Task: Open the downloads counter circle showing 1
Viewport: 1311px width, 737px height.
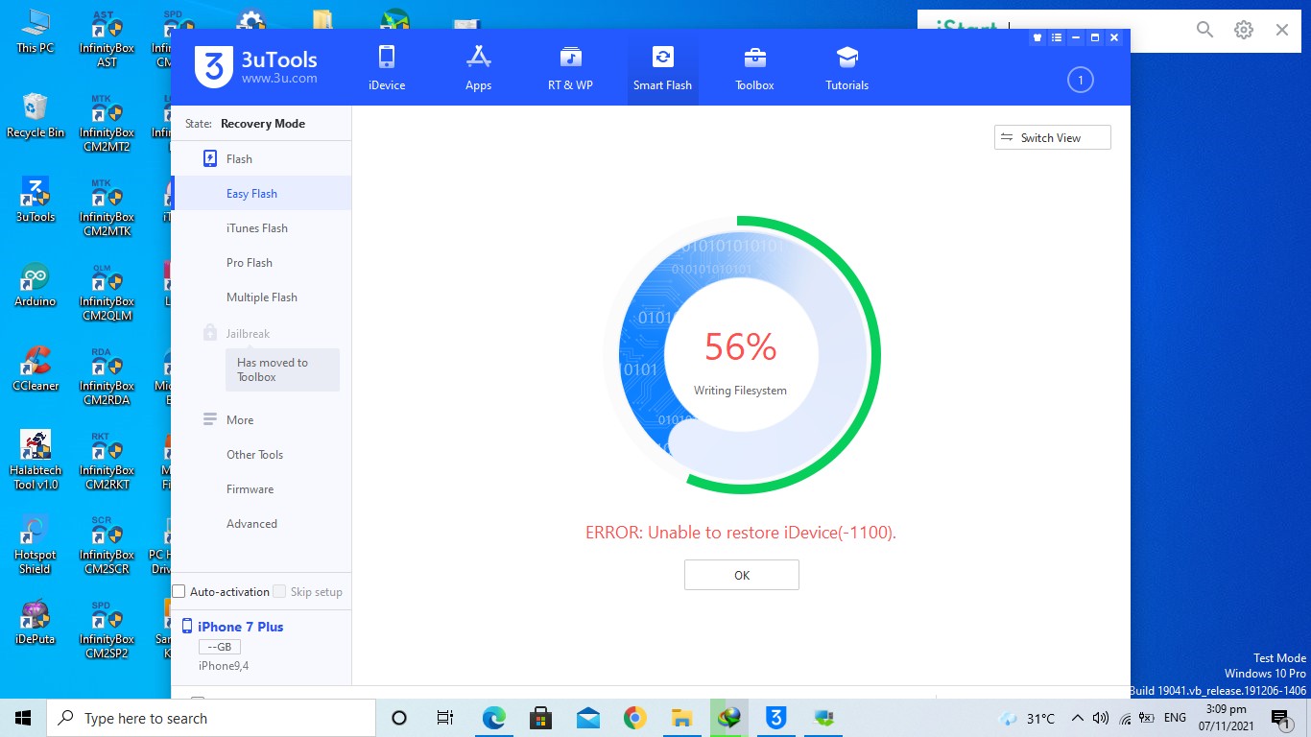Action: pyautogui.click(x=1080, y=81)
